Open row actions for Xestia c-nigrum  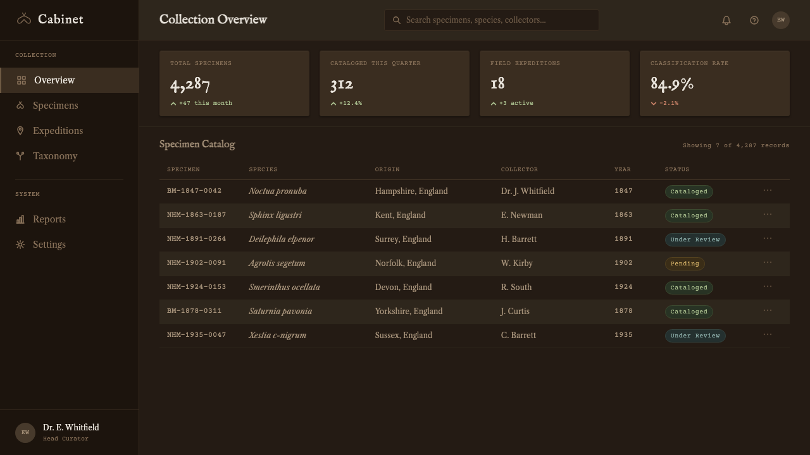(768, 334)
